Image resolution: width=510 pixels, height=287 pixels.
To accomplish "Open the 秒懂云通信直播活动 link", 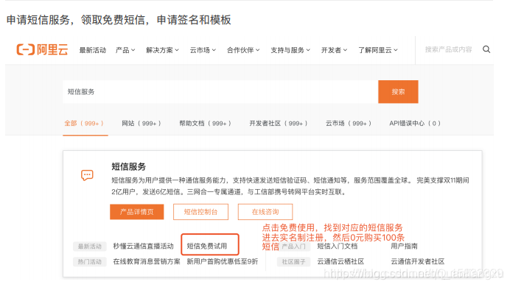I will (144, 246).
